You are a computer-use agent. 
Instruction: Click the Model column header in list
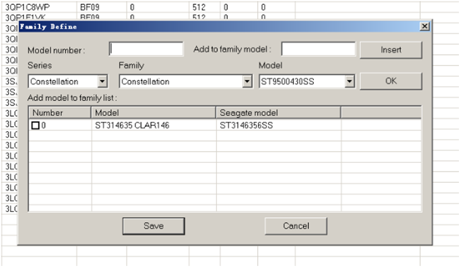point(154,113)
